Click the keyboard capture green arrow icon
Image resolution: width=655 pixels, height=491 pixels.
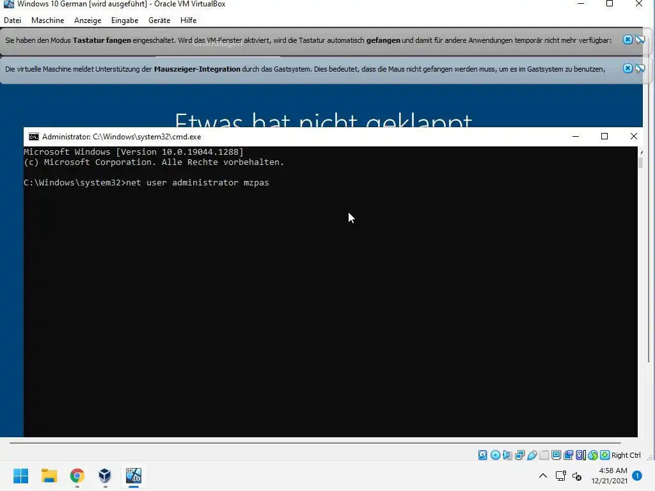pos(604,455)
